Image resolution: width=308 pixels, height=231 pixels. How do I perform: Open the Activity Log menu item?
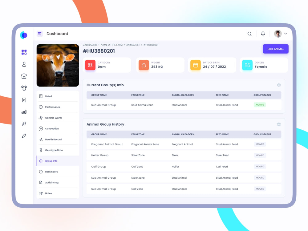click(58, 182)
